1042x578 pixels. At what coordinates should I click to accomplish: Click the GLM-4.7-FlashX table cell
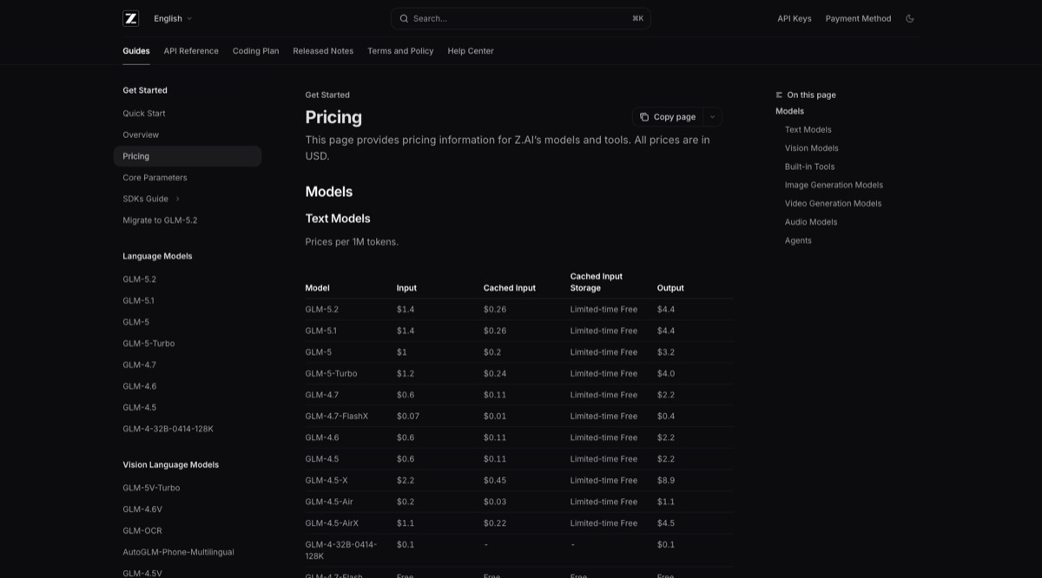(x=336, y=417)
